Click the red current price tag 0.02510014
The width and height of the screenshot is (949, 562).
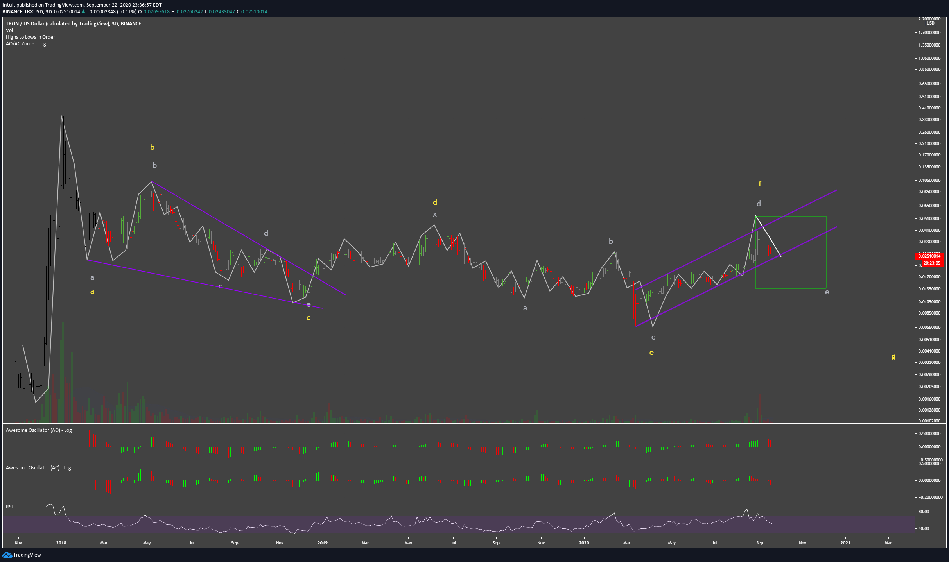929,256
